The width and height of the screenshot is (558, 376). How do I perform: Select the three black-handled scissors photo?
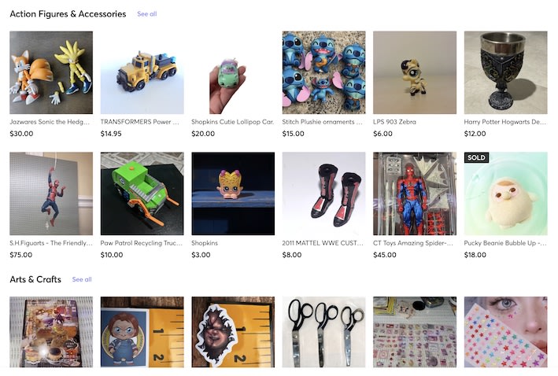(x=323, y=332)
